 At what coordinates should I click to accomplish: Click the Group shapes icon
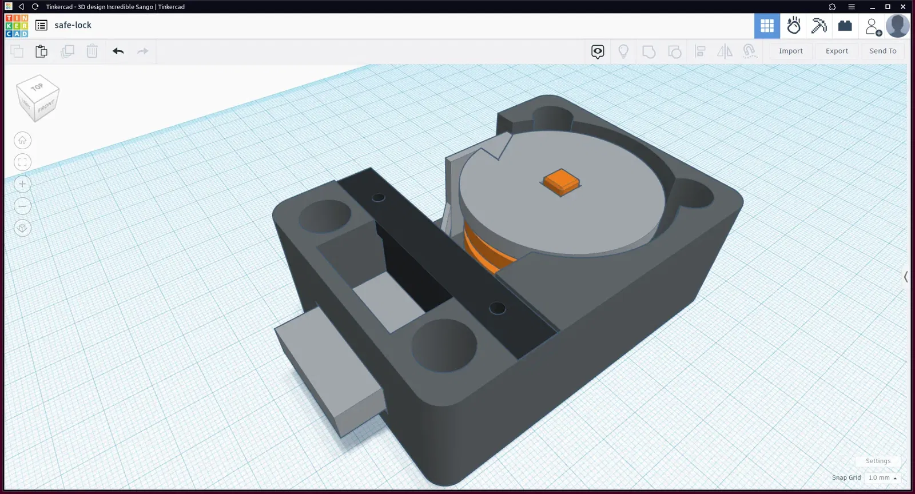649,51
